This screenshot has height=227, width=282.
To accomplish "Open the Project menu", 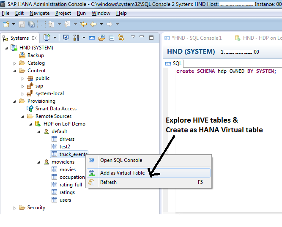I will click(x=63, y=13).
